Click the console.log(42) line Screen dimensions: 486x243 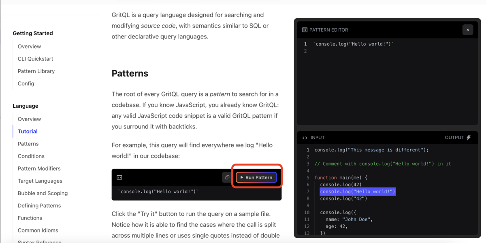click(341, 185)
